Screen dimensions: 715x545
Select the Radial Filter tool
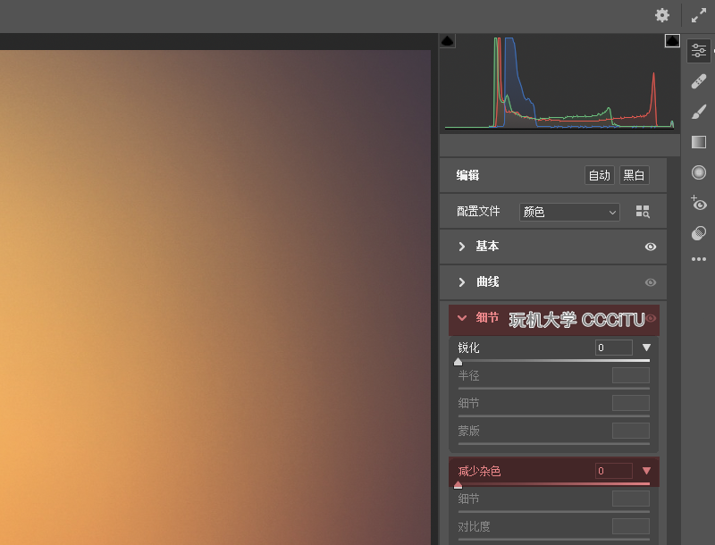coord(699,172)
